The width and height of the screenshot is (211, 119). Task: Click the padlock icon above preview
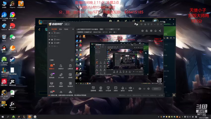[147, 31]
